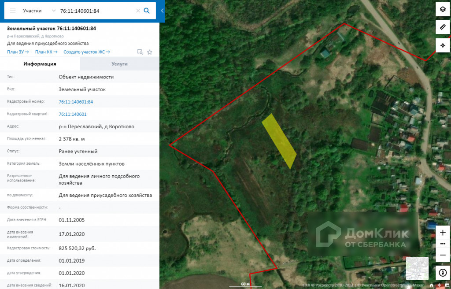Select the ruler measurement tool

coord(443,27)
